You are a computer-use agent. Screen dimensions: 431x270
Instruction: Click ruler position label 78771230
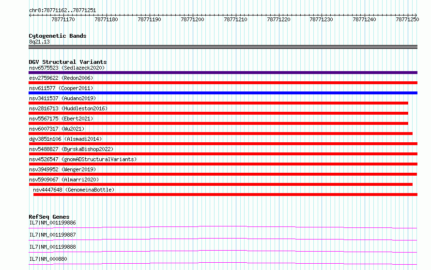322,19
